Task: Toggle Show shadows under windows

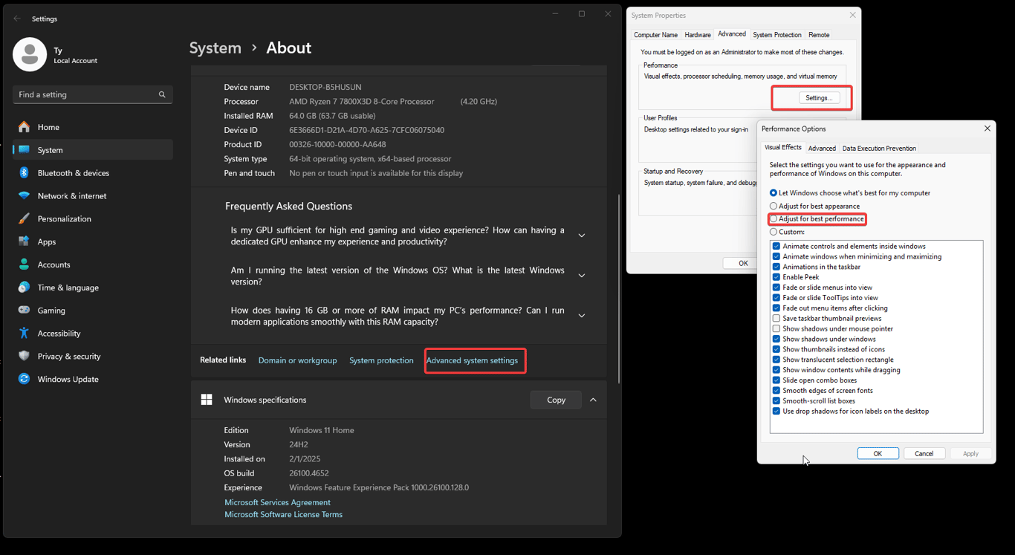Action: (776, 339)
